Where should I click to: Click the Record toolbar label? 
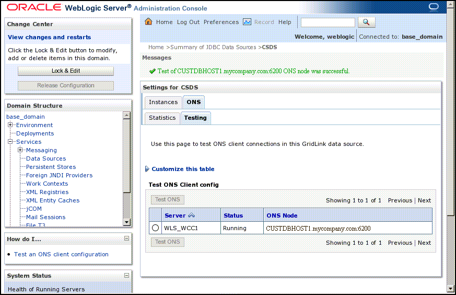click(x=264, y=22)
